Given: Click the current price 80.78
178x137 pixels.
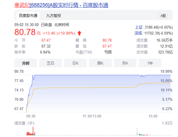Looking at the screenshot, I should click(x=25, y=32).
